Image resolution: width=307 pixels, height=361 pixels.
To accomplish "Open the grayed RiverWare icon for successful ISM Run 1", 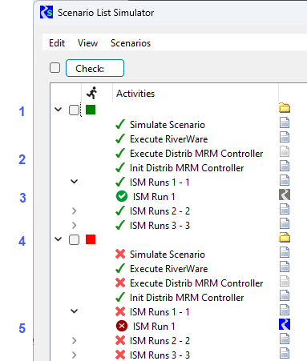I will (x=285, y=195).
